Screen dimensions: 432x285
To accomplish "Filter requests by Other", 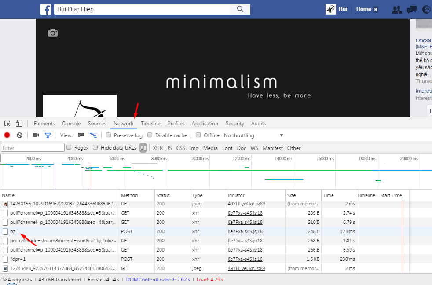I will click(x=294, y=148).
